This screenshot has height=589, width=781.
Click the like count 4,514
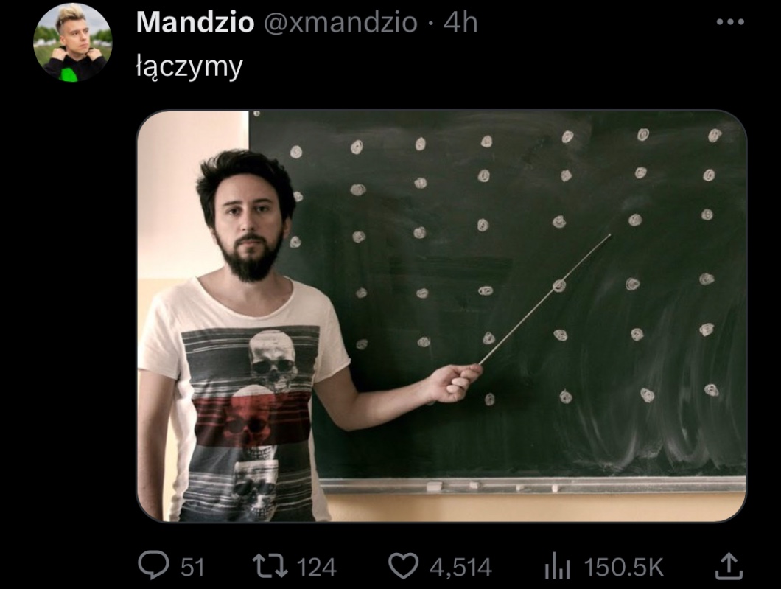[x=460, y=568]
